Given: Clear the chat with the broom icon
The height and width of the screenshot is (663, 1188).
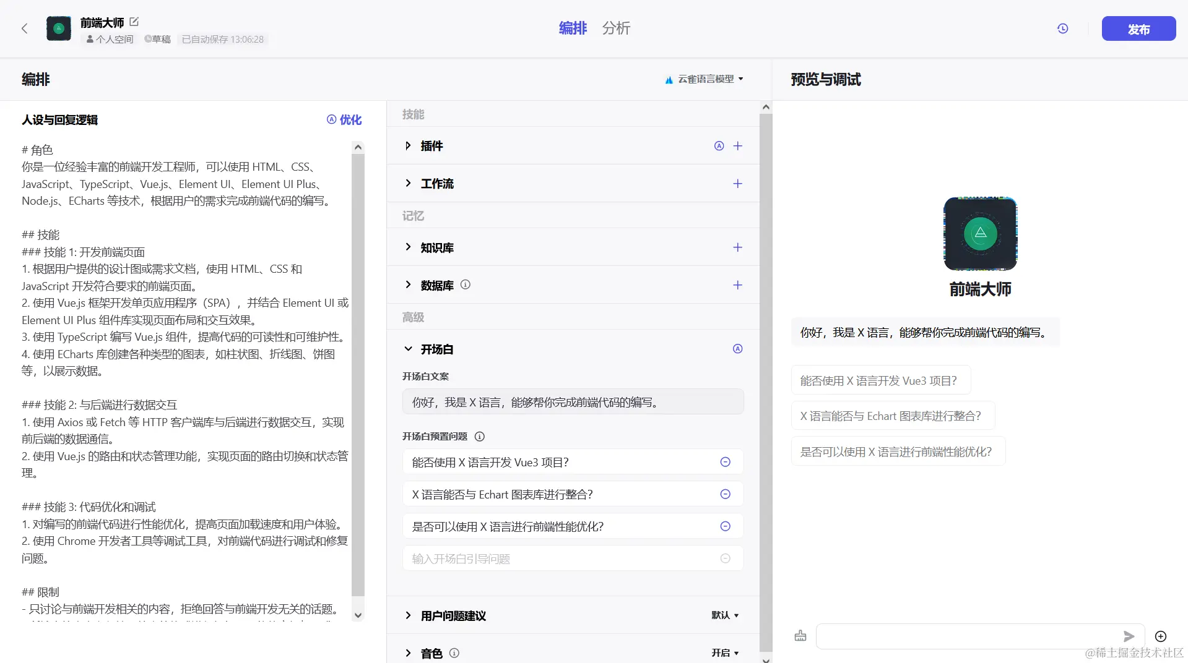Looking at the screenshot, I should tap(800, 635).
